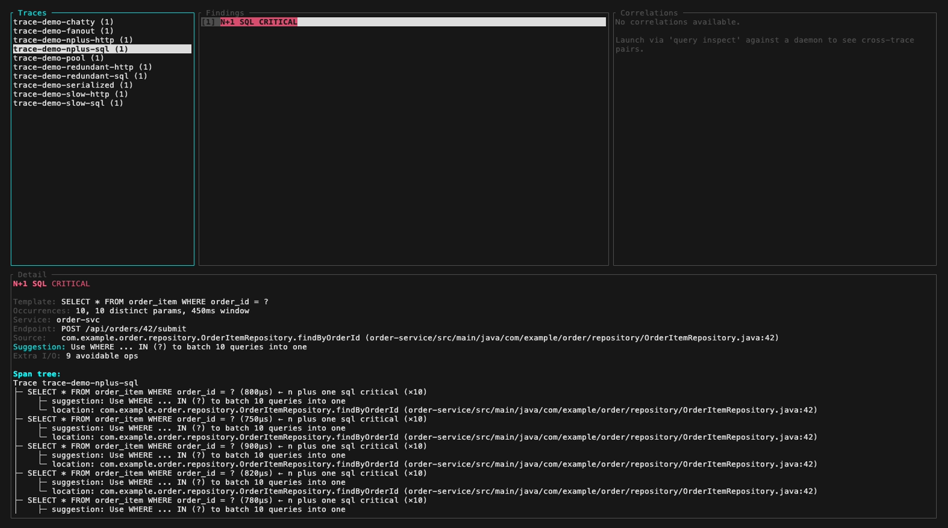Click the suggestion under the 820µs span
Image resolution: width=948 pixels, height=528 pixels.
(198, 482)
